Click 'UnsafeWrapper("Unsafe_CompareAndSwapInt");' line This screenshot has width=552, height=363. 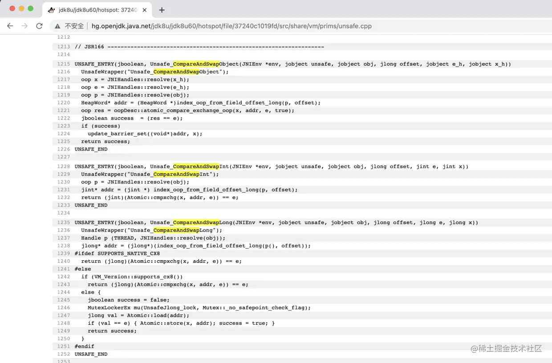[150, 174]
